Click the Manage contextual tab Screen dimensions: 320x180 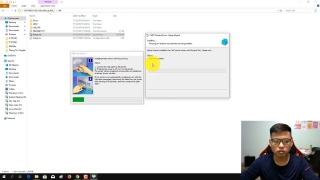point(48,2)
